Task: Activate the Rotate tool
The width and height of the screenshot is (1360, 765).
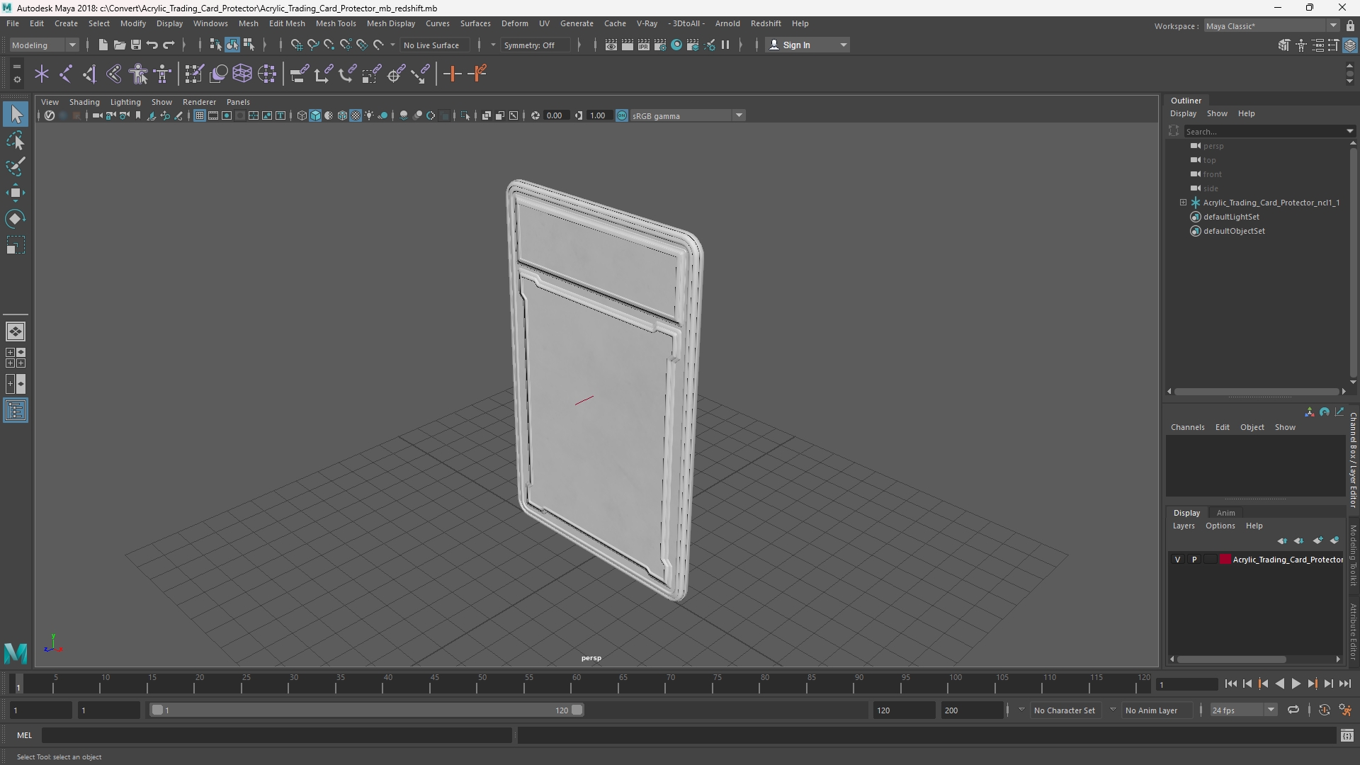Action: point(16,219)
